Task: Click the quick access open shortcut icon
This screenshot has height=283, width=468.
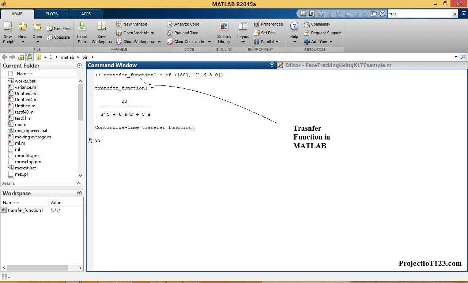Action: 312,14
